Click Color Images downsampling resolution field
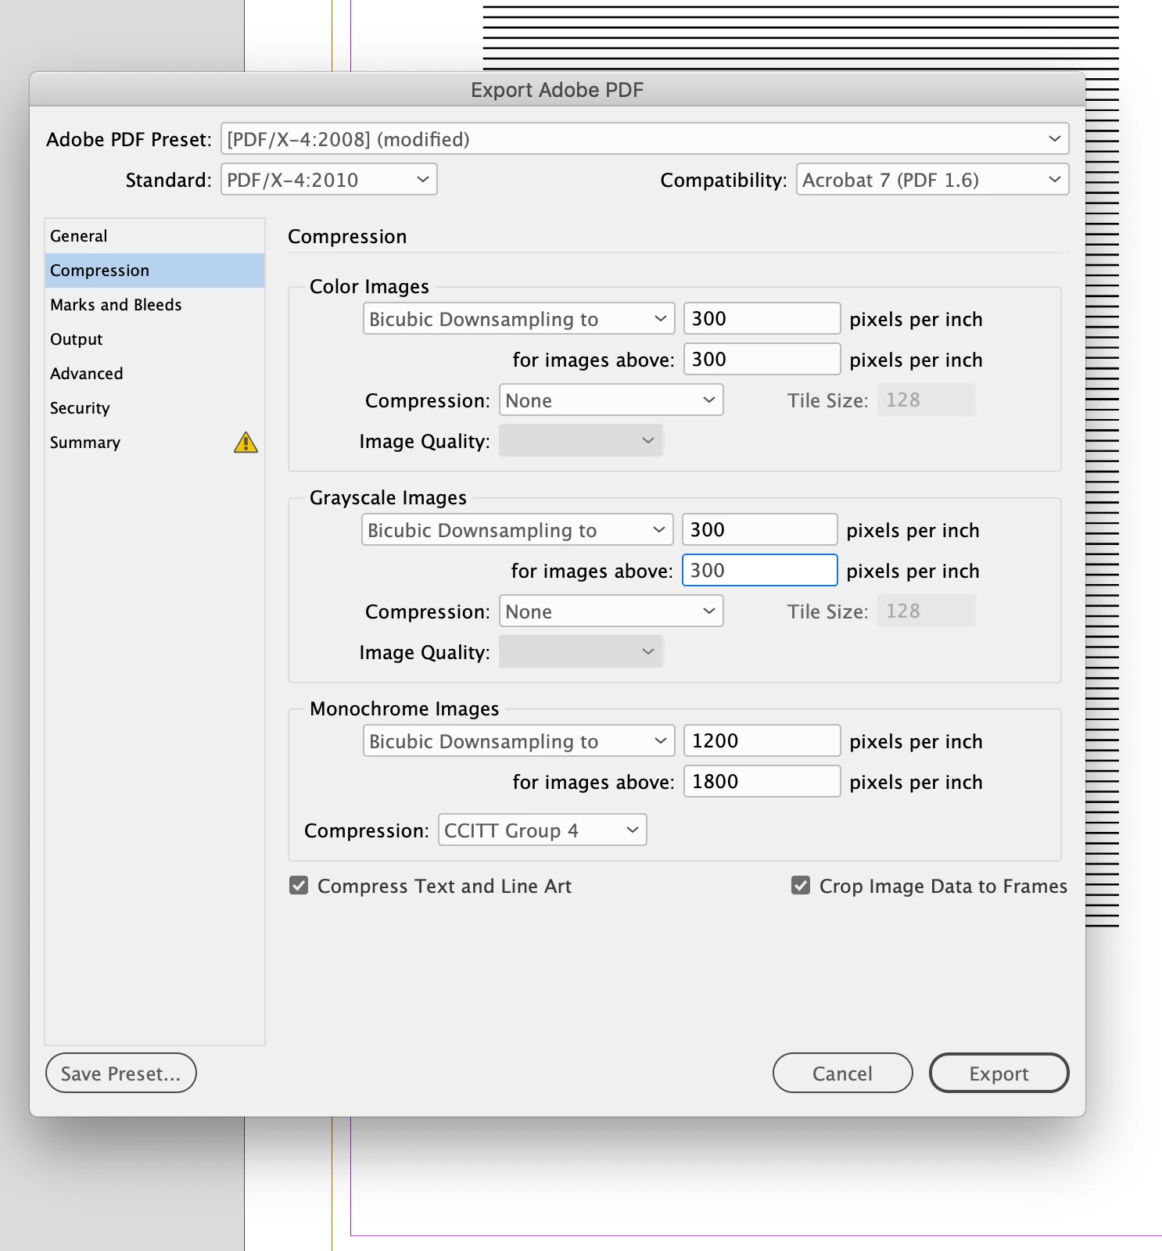The height and width of the screenshot is (1251, 1162). point(762,319)
